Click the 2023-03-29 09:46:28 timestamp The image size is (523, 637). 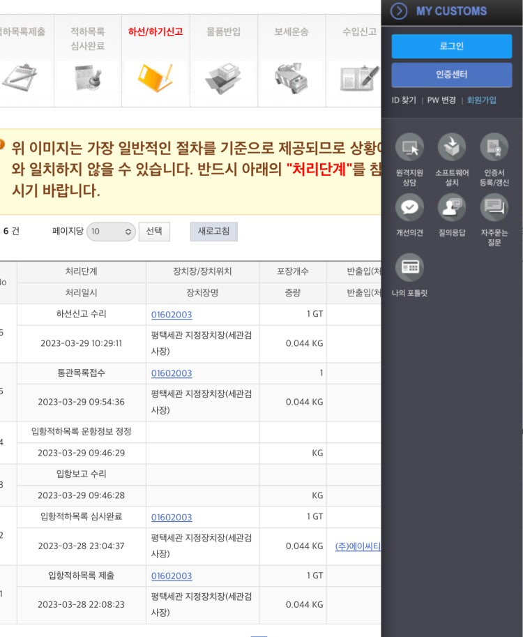pyautogui.click(x=81, y=495)
